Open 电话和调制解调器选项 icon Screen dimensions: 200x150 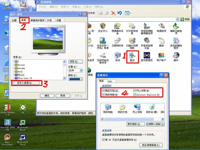tap(147, 29)
